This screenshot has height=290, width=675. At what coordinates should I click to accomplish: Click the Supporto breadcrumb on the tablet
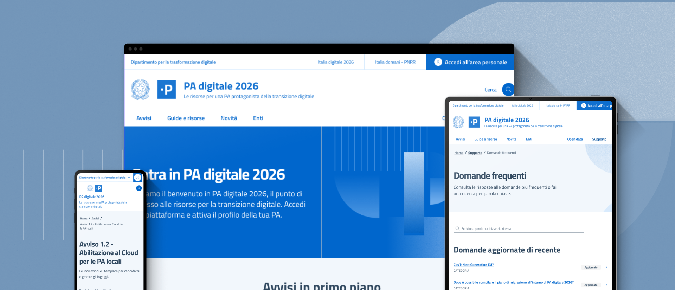[475, 153]
